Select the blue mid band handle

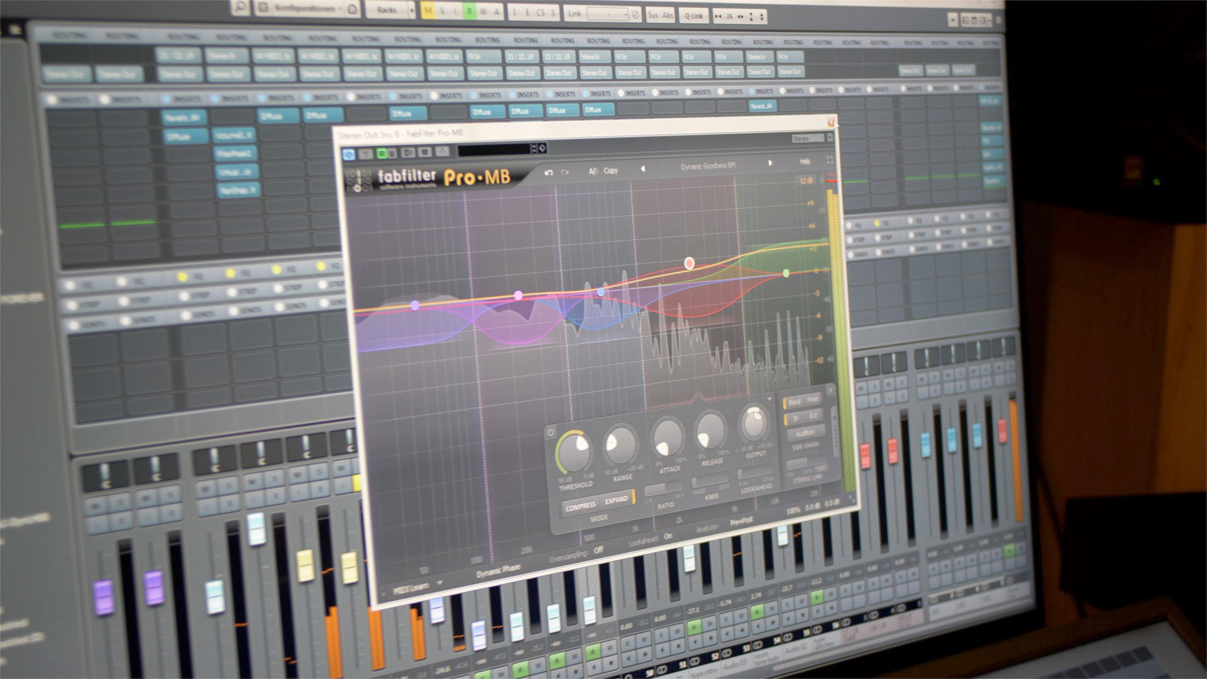coord(600,292)
